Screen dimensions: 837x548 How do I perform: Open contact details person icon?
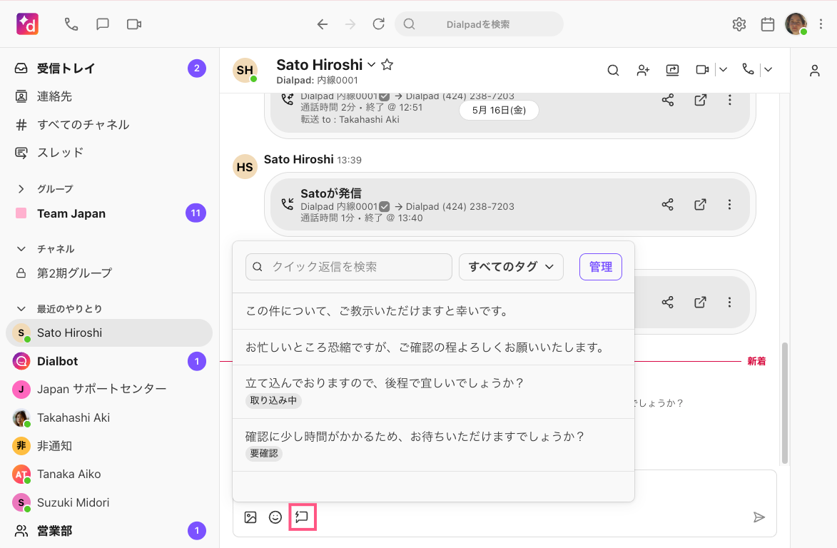click(815, 71)
